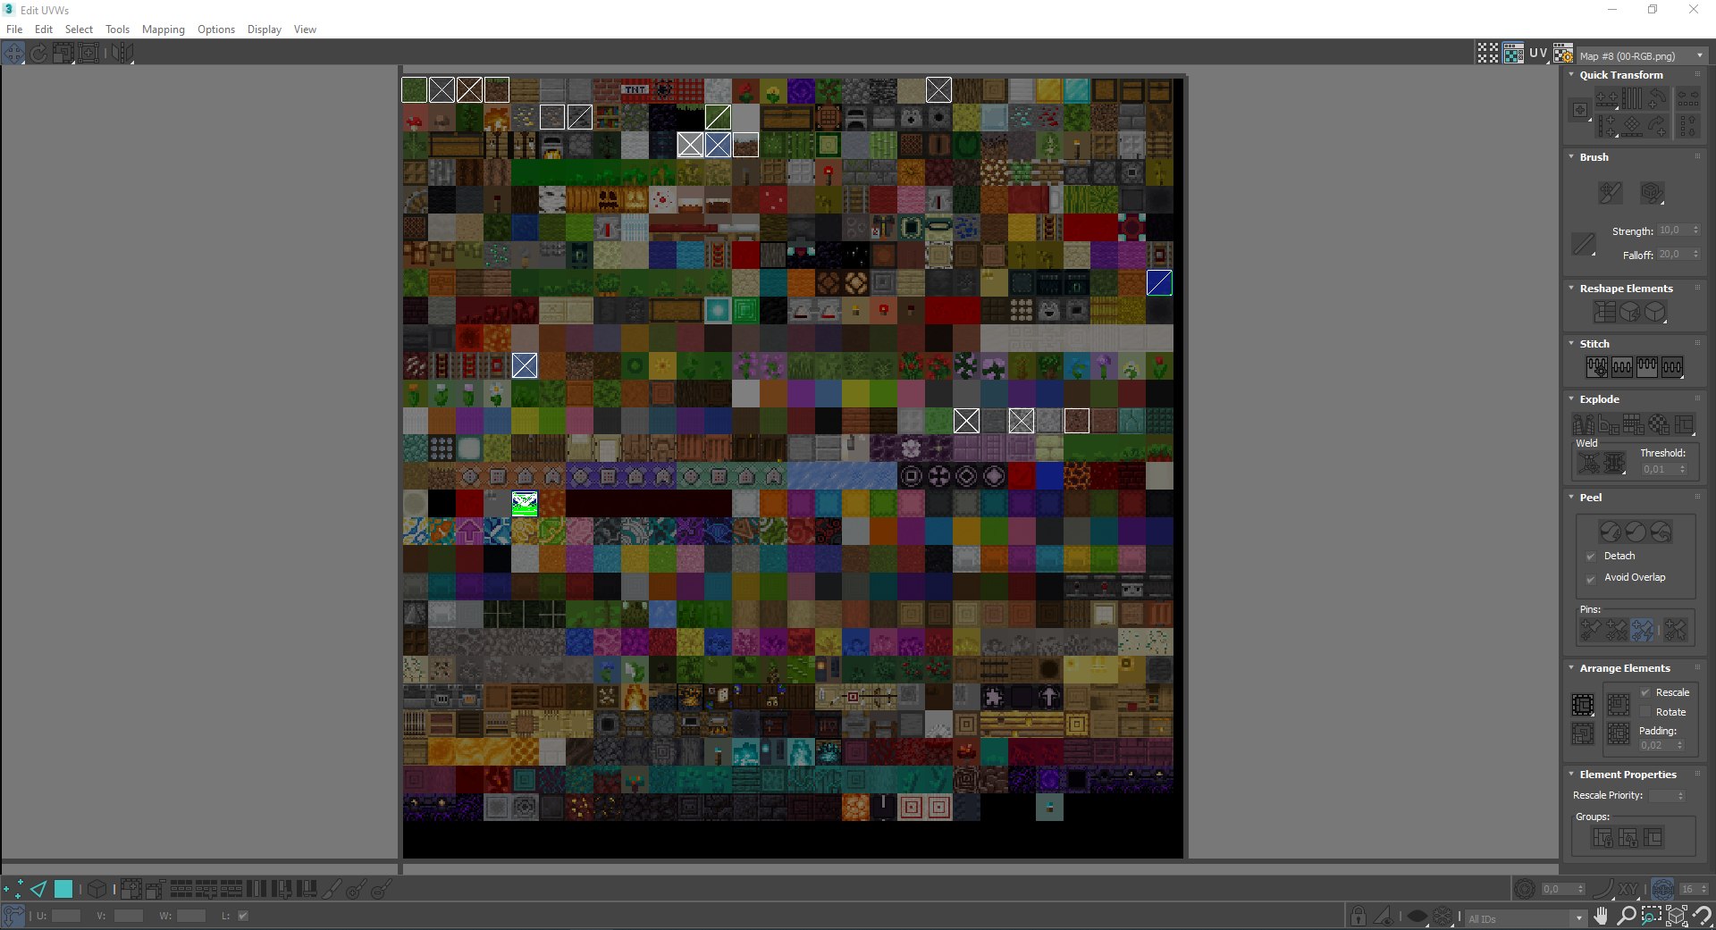This screenshot has height=930, width=1716.
Task: Toggle the L lock checkbox in status bar
Action: 243,916
